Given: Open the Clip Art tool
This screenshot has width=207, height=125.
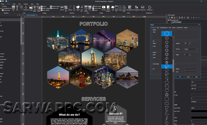Looking at the screenshot, I should point(66,9).
